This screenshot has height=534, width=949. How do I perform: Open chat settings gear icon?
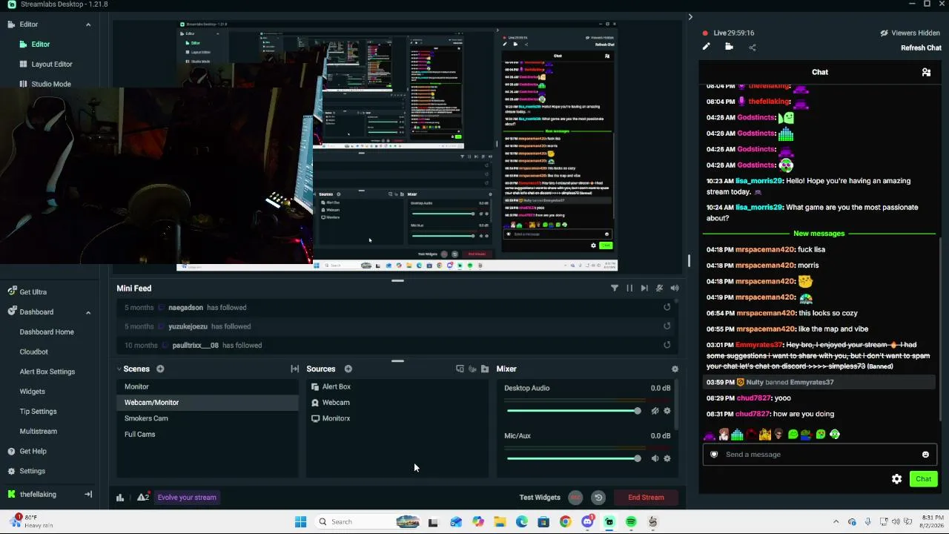pos(897,479)
